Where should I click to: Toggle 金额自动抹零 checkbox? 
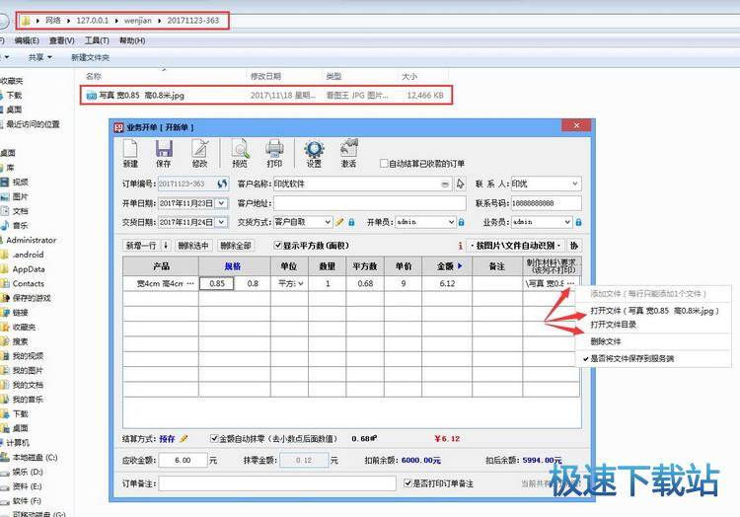214,438
